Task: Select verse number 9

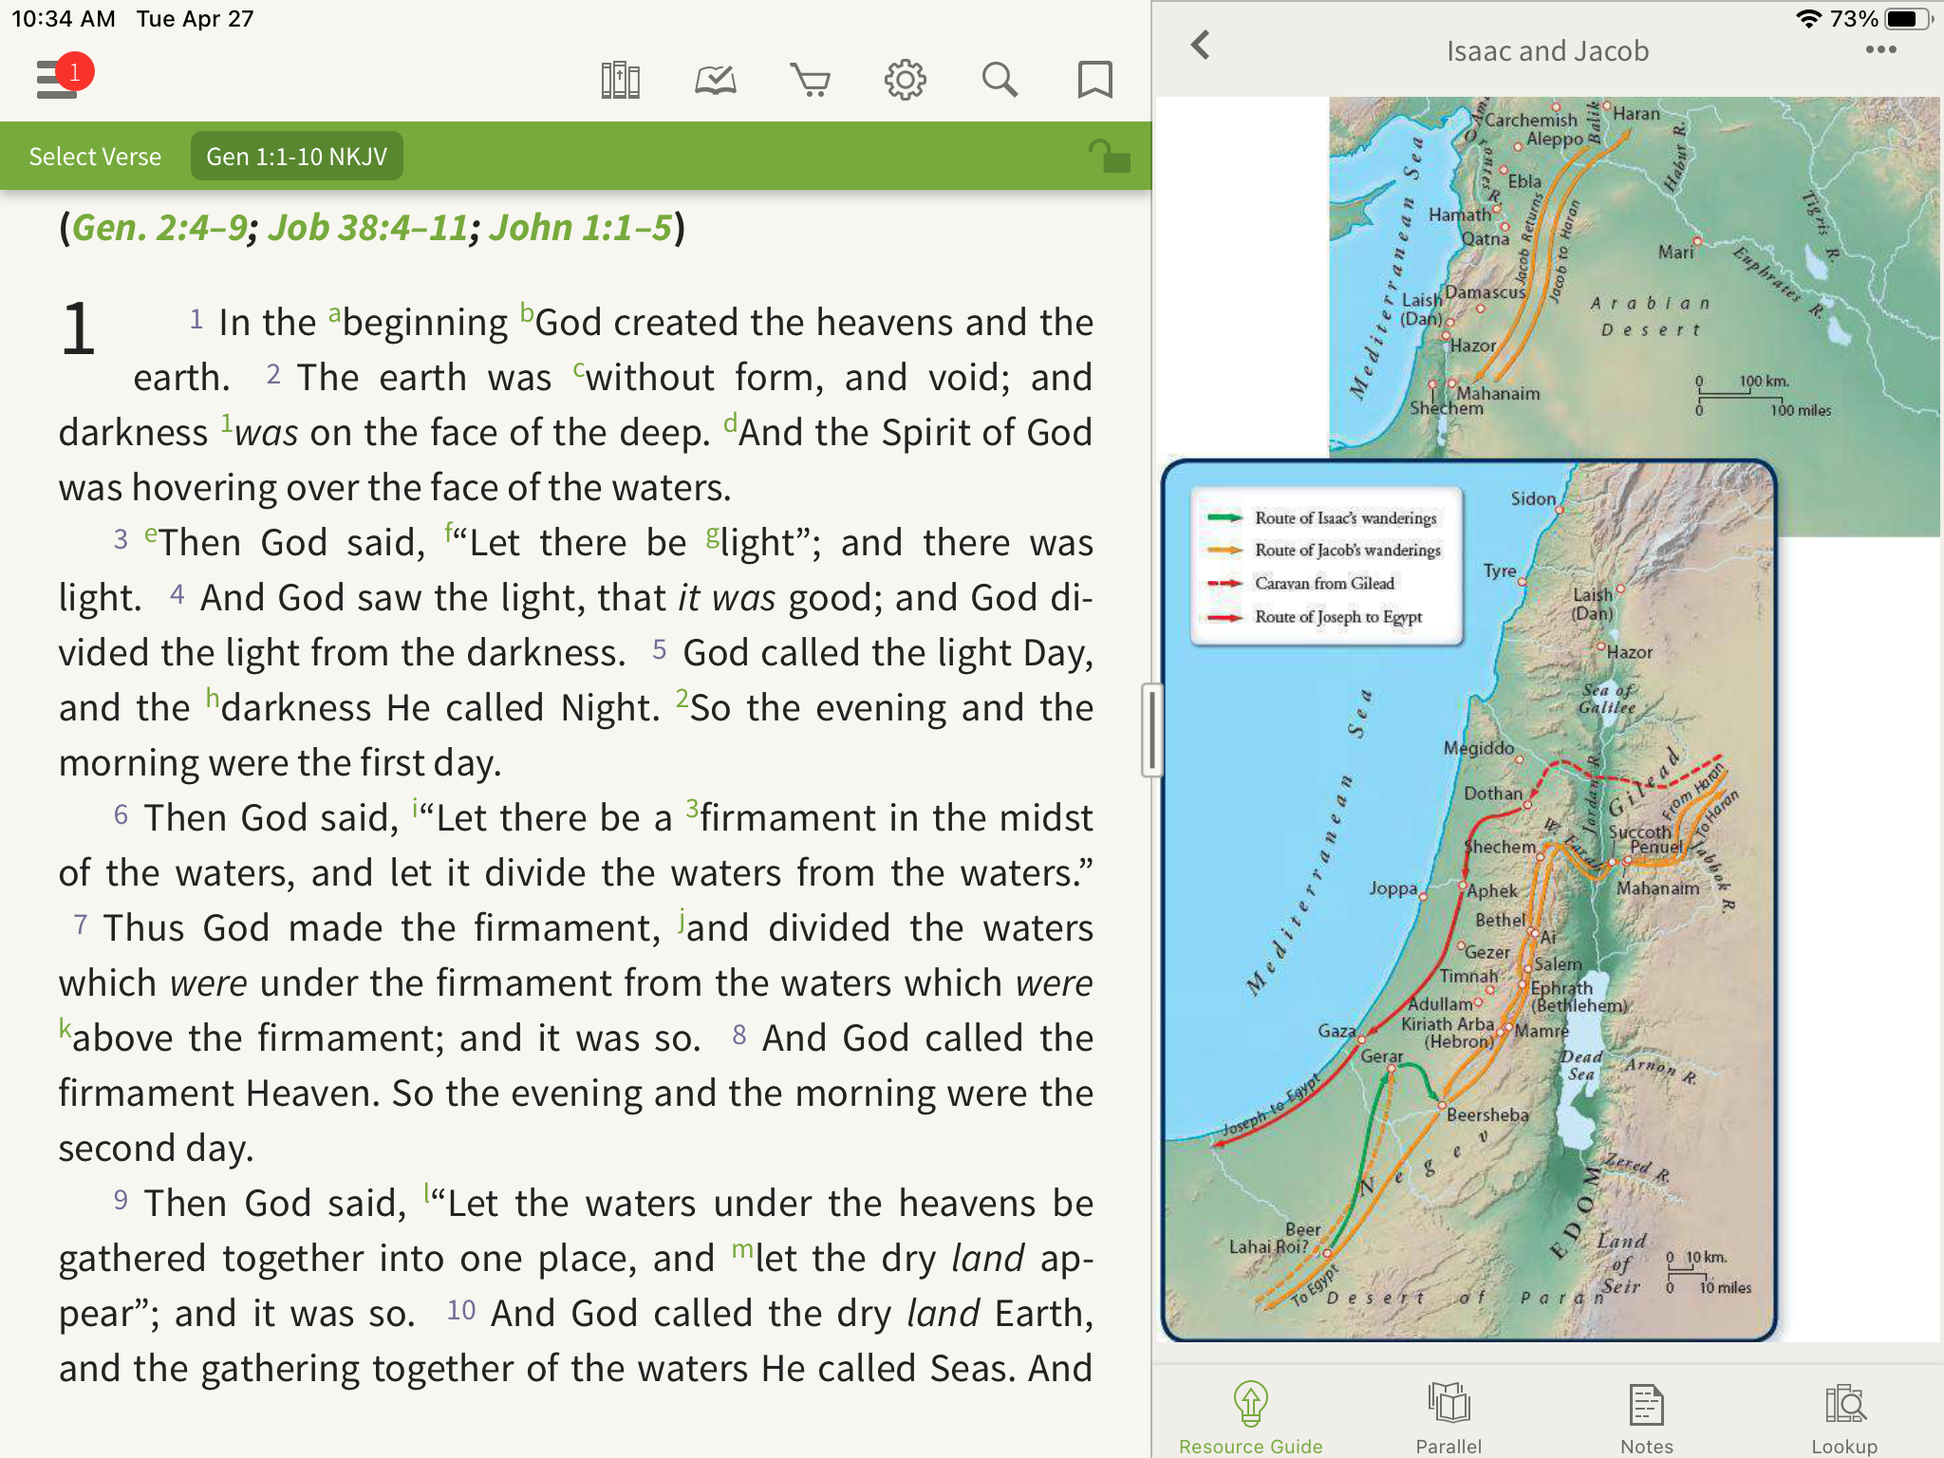Action: 121,1201
